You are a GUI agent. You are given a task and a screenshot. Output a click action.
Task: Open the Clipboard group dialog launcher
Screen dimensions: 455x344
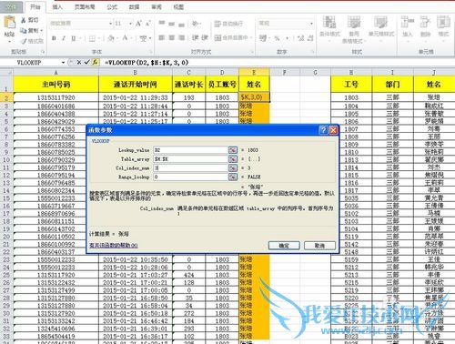(x=43, y=52)
